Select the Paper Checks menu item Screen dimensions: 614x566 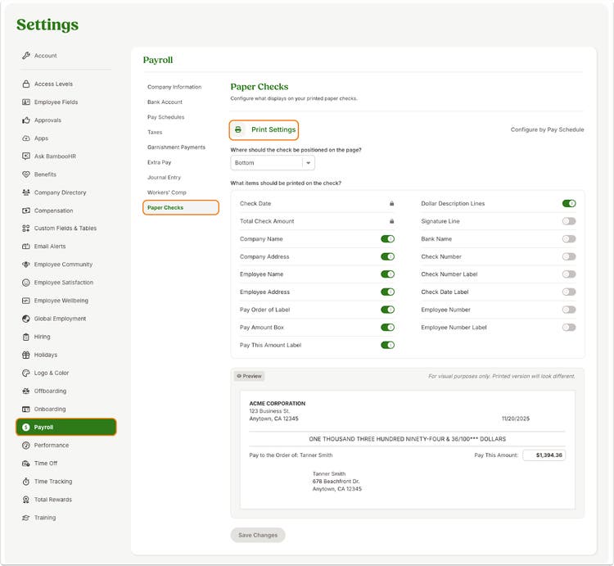(181, 207)
